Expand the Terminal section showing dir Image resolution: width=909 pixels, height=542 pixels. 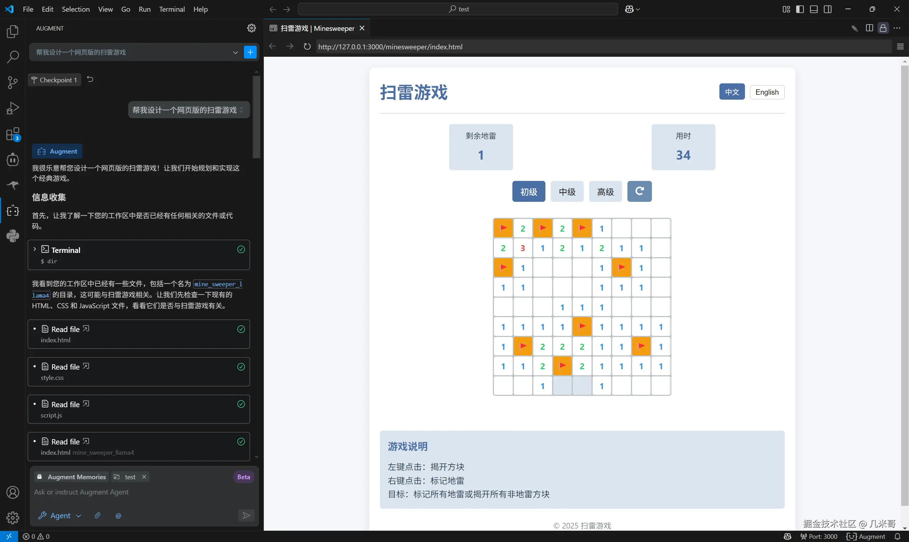[35, 249]
